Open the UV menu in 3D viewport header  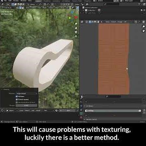[67, 8]
